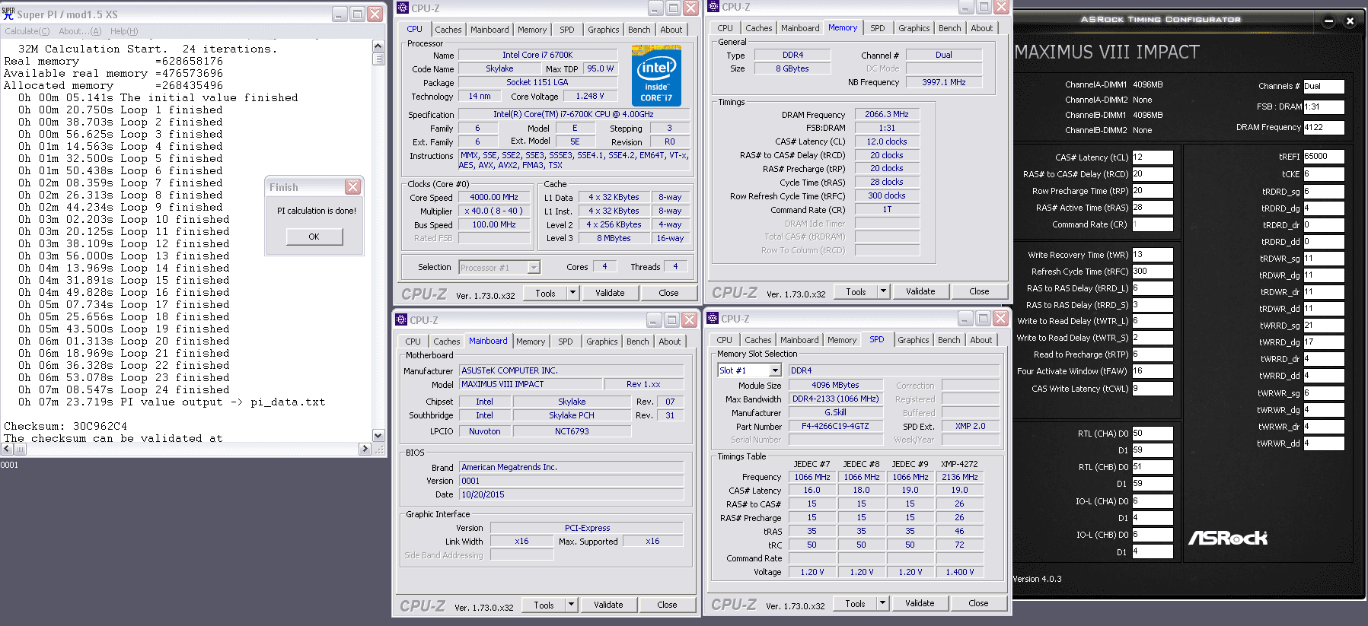This screenshot has width=1368, height=626.
Task: Click the Checksum: 30C962C4 line
Action: (x=65, y=427)
